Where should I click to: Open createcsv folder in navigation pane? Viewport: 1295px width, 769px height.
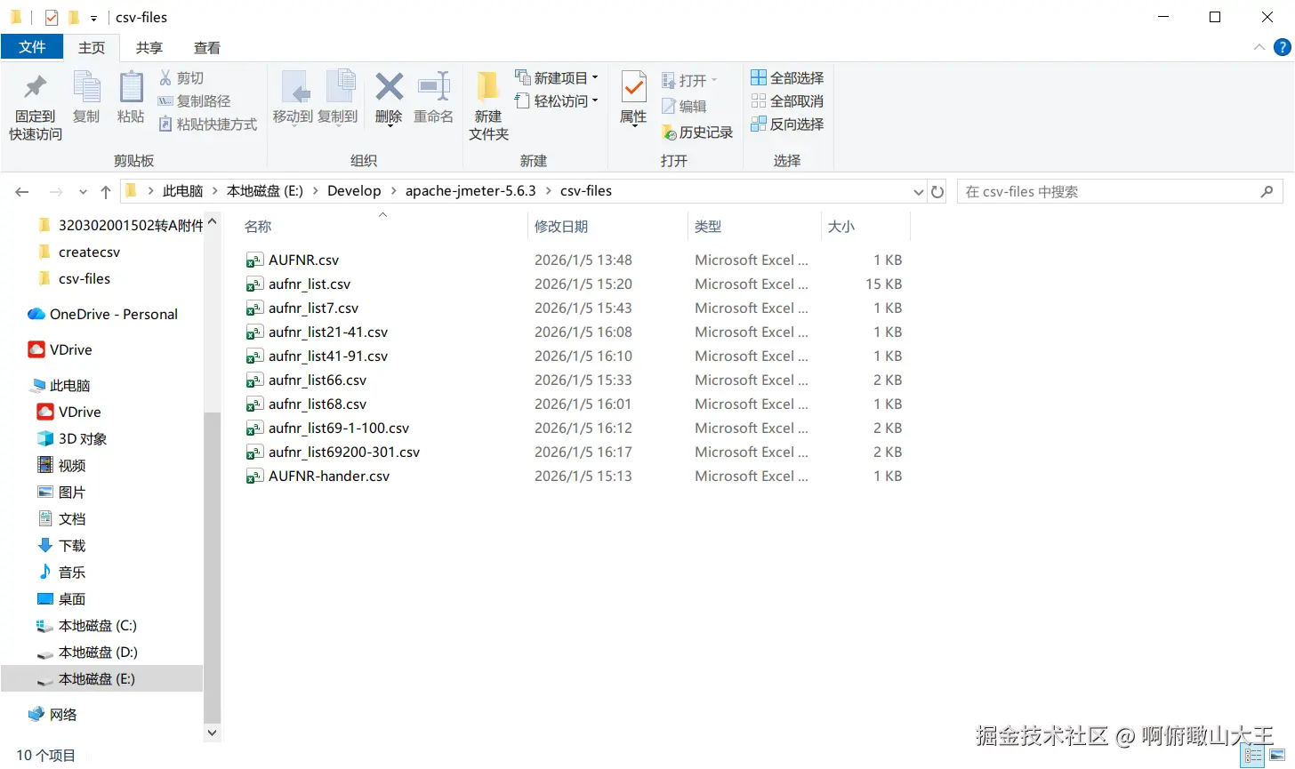tap(89, 252)
